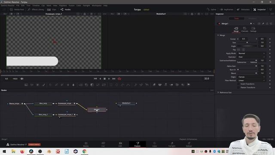Toggle the Inspector panel button

[260, 9]
